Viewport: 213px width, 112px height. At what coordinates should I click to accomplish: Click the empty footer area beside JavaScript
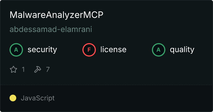(x=133, y=98)
